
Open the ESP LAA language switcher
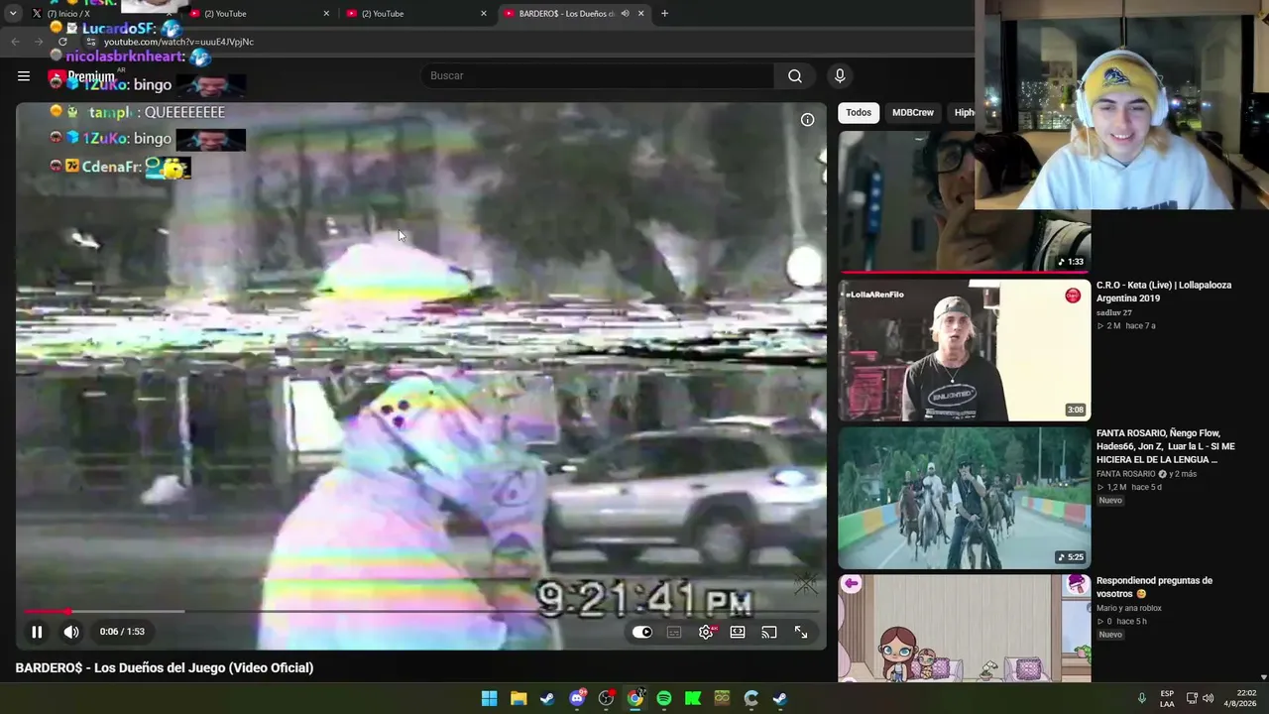[x=1167, y=698]
